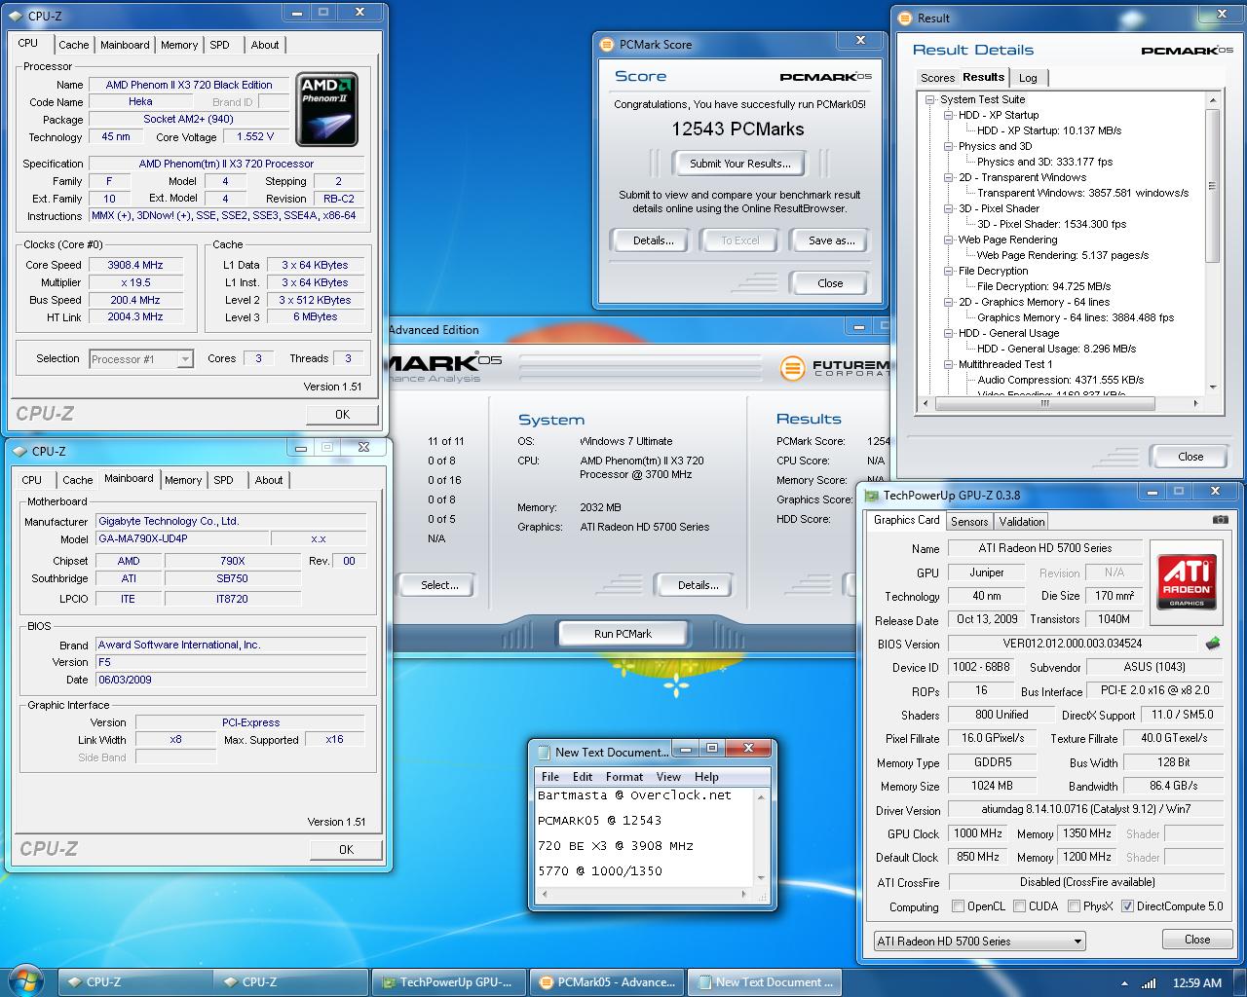Click Model field GA-MA790X-UD4P
This screenshot has height=997, width=1247.
click(182, 538)
